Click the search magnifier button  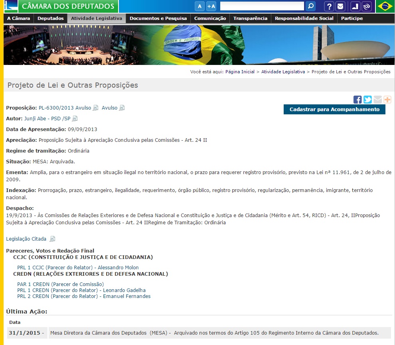click(310, 6)
